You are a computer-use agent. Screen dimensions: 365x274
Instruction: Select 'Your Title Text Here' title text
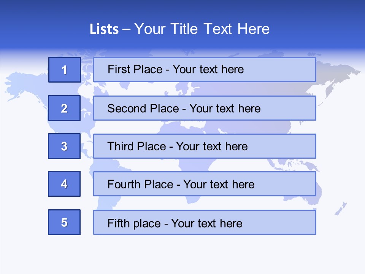pos(202,29)
